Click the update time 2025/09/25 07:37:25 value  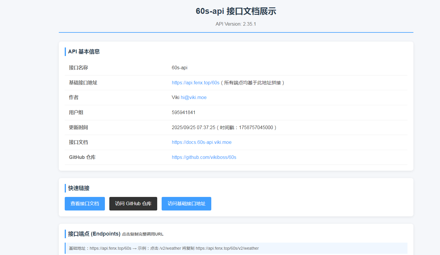(x=194, y=128)
